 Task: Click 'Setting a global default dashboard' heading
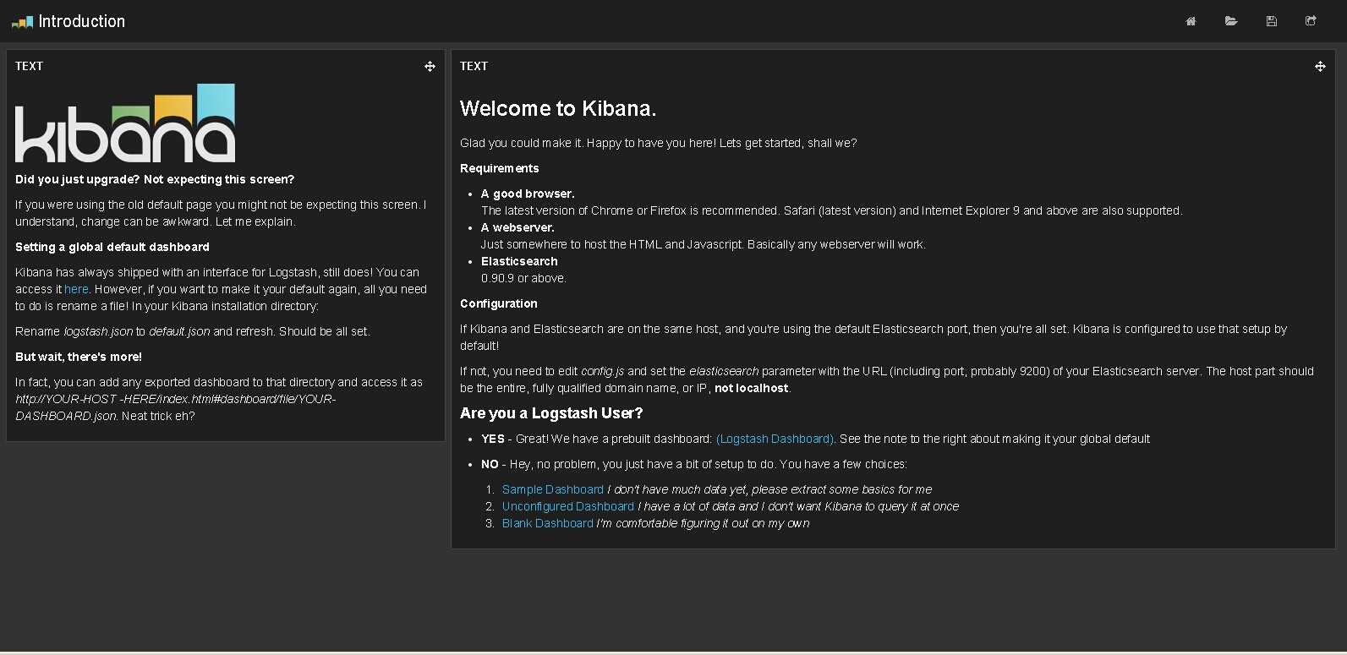tap(112, 247)
